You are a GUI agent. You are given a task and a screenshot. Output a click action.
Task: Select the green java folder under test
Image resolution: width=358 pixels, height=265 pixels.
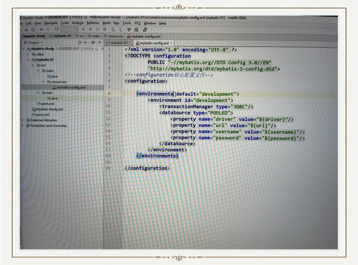click(x=52, y=98)
